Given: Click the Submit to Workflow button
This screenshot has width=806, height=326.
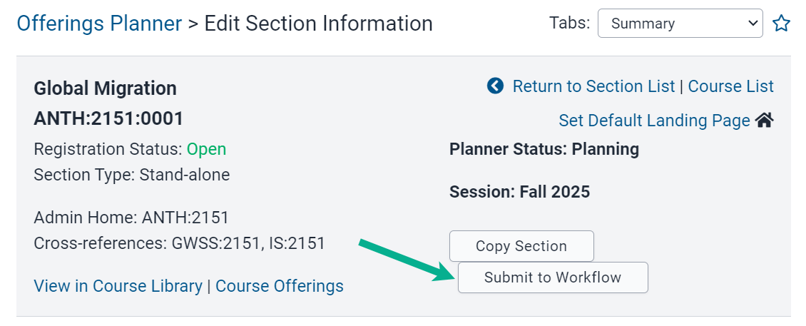Looking at the screenshot, I should click(x=553, y=277).
